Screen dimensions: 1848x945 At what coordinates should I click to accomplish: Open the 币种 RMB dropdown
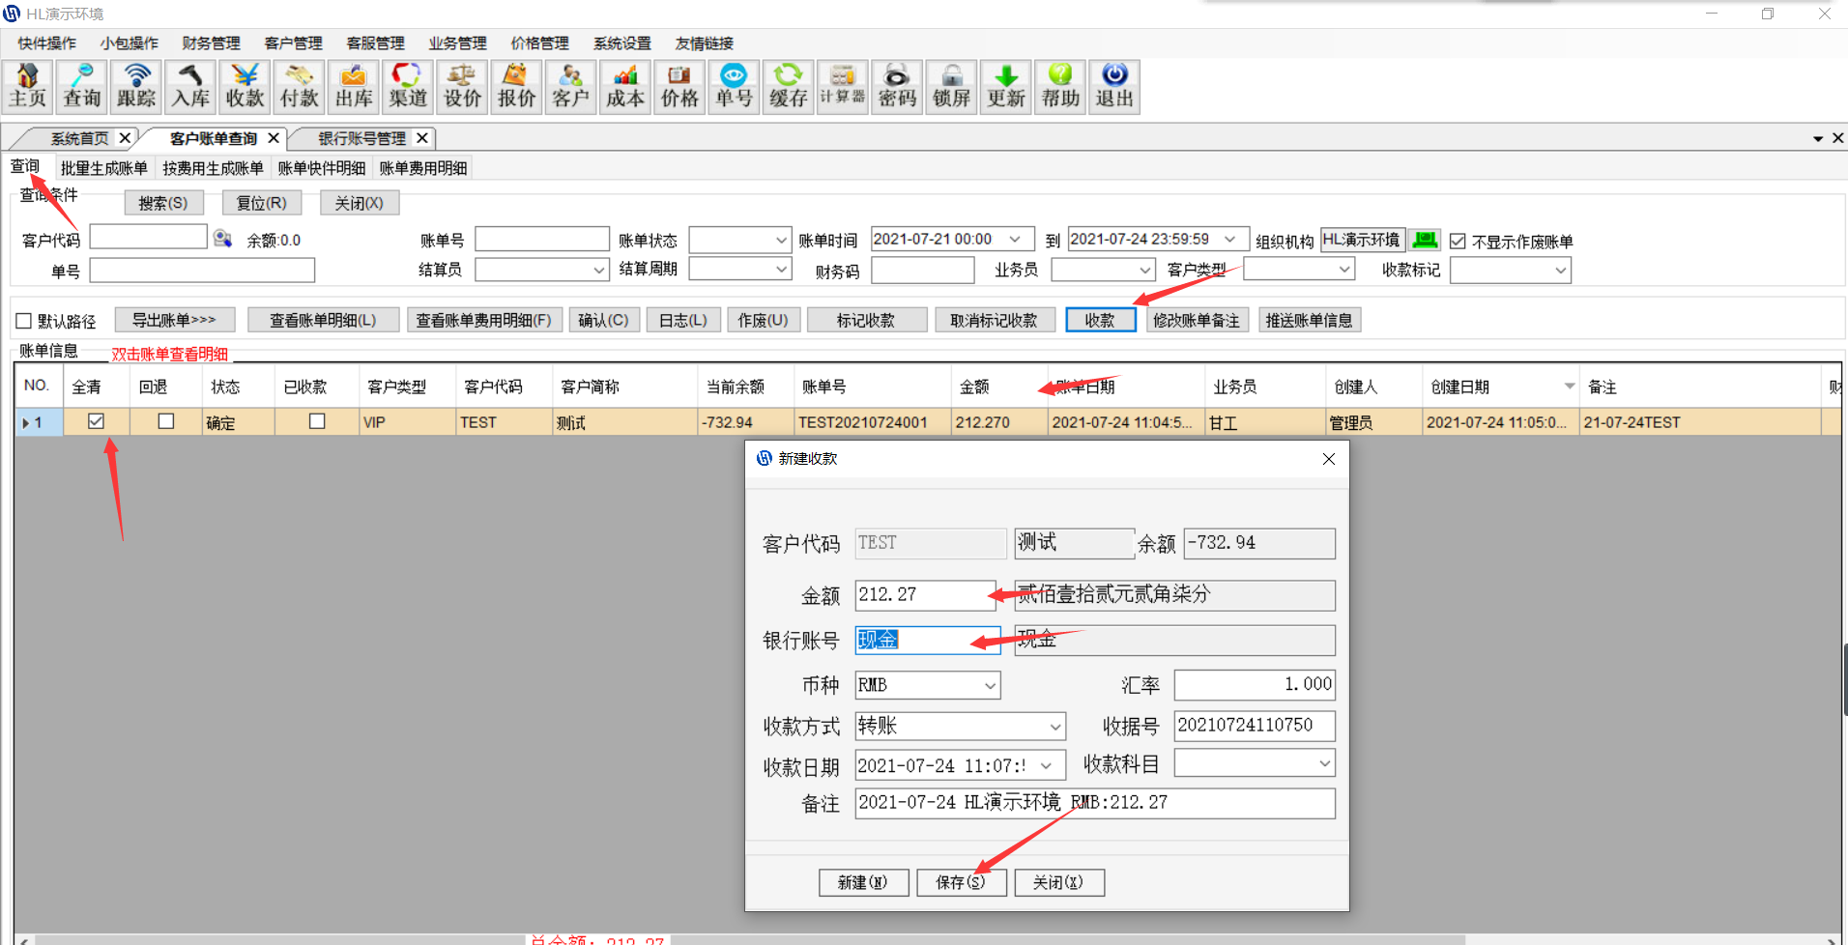[990, 685]
